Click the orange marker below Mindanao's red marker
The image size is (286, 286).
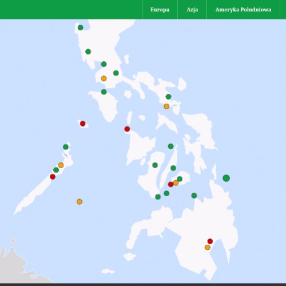pos(208,248)
